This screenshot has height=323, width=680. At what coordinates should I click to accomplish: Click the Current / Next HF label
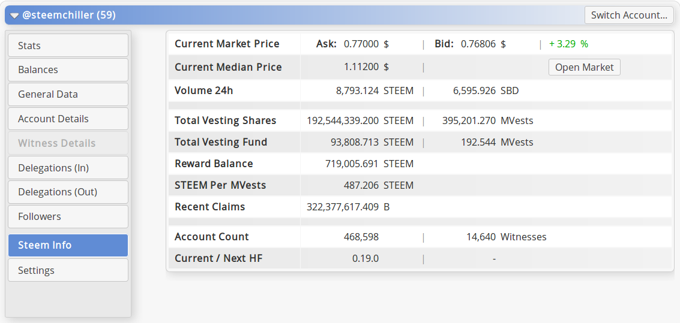click(218, 258)
